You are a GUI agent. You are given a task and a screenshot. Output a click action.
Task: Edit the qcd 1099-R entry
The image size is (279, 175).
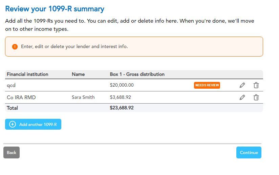click(242, 85)
